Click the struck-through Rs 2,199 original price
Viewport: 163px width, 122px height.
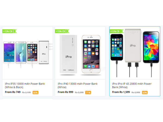coord(26,92)
